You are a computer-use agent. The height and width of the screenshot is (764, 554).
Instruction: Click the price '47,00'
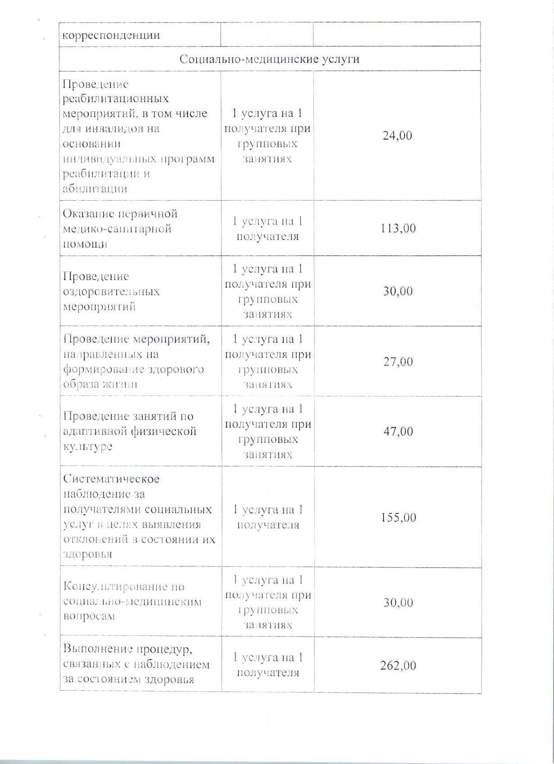tap(398, 431)
